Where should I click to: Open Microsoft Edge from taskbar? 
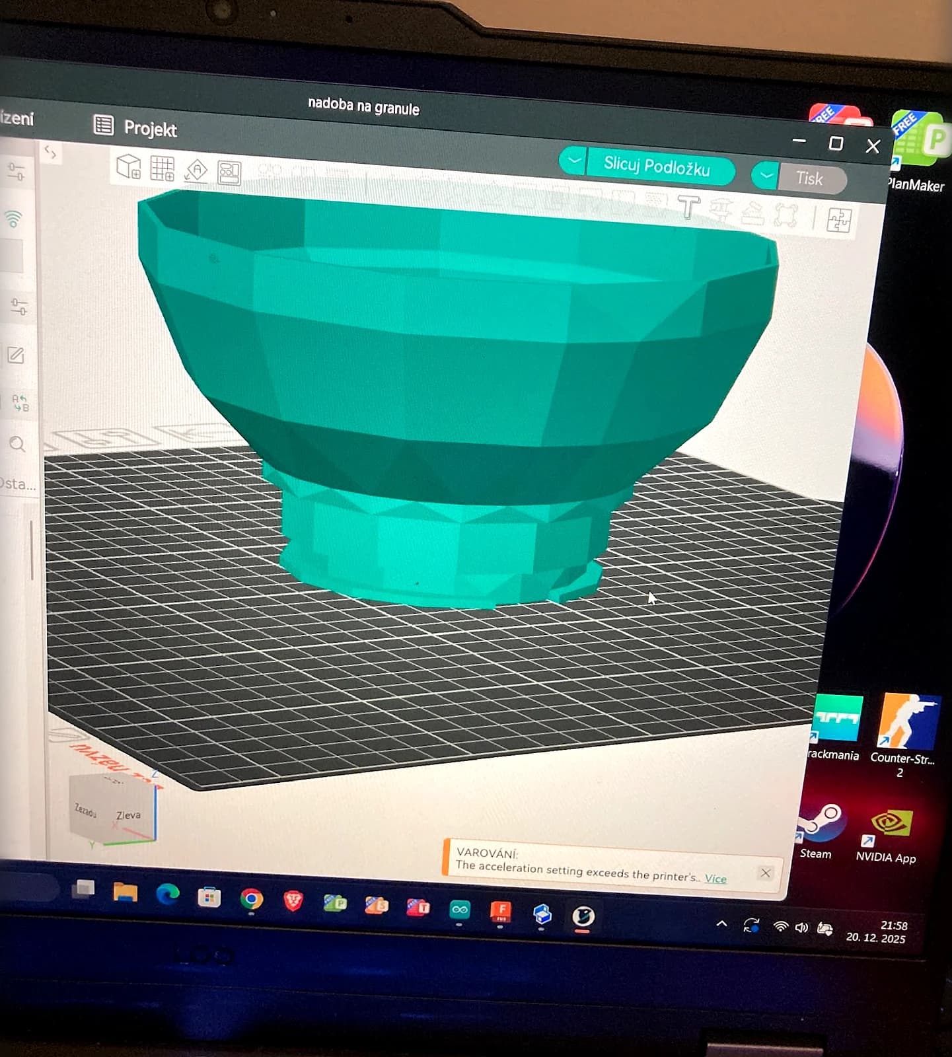pos(167,894)
